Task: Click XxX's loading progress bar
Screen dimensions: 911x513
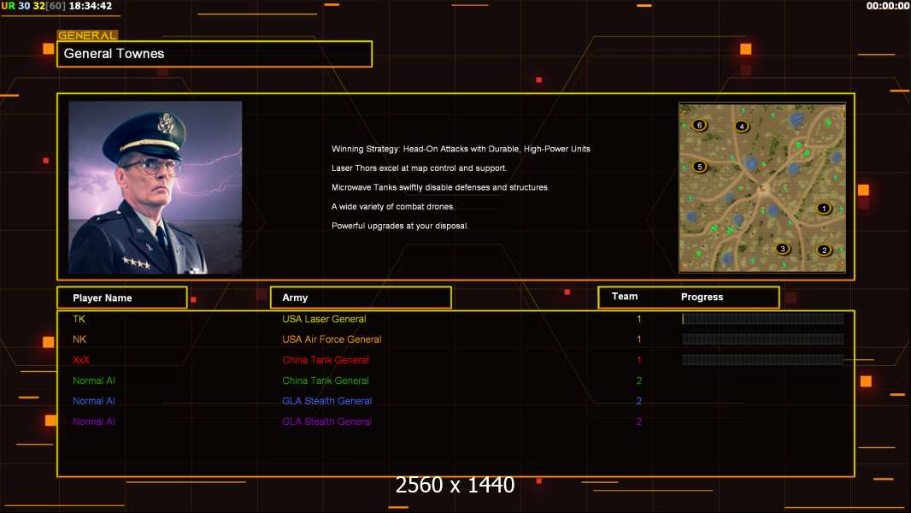Action: [763, 360]
